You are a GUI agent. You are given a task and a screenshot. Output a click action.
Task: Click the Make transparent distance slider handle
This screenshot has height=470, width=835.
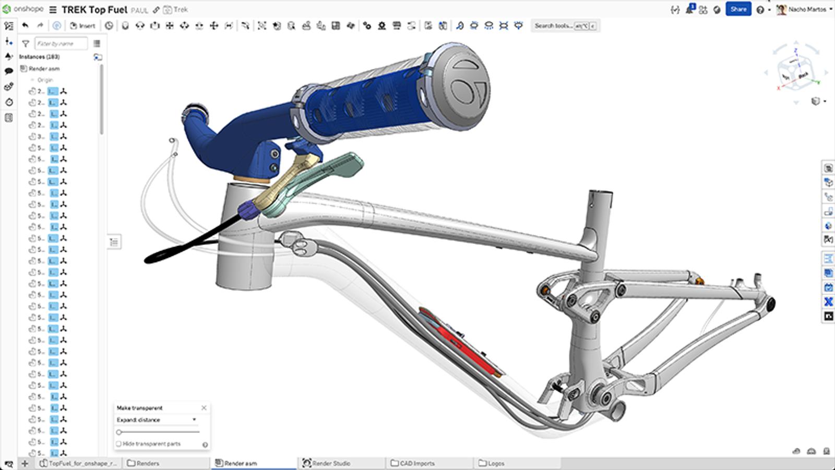pyautogui.click(x=119, y=432)
